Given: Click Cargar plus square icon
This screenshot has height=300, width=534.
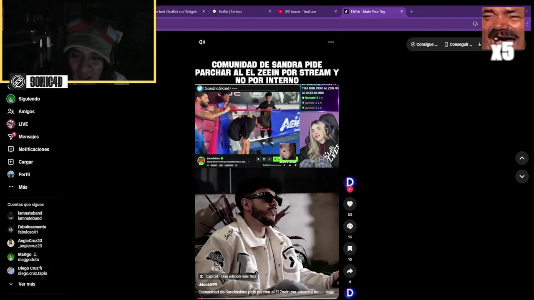Looking at the screenshot, I should point(11,162).
